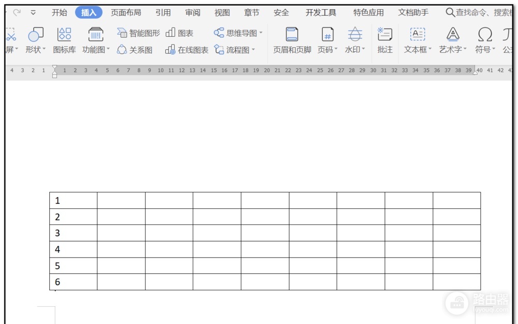518x324 pixels.
Task: Click the redo arrow icon
Action: click(17, 12)
